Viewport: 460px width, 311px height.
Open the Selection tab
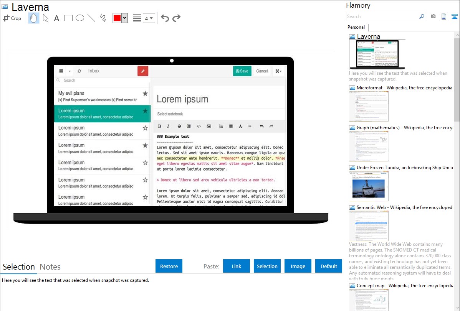[19, 267]
